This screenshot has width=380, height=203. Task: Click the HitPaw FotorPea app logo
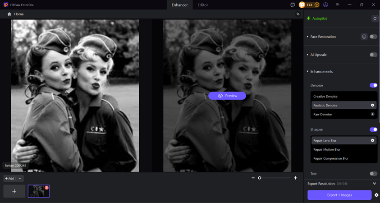6,5
